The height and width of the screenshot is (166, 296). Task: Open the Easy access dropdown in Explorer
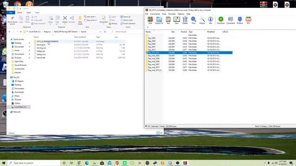(x=91, y=20)
